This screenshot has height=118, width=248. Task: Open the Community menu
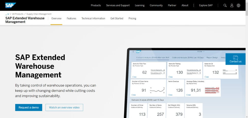pyautogui.click(x=156, y=5)
